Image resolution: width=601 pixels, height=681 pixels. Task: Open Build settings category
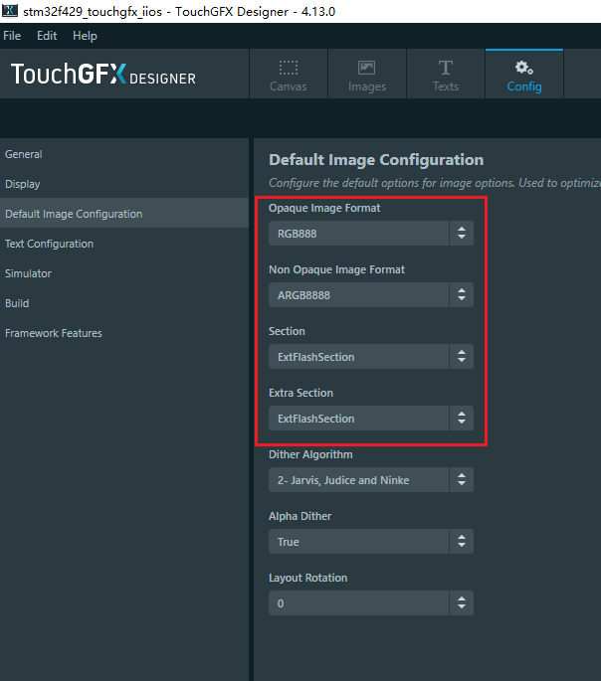pyautogui.click(x=124, y=303)
